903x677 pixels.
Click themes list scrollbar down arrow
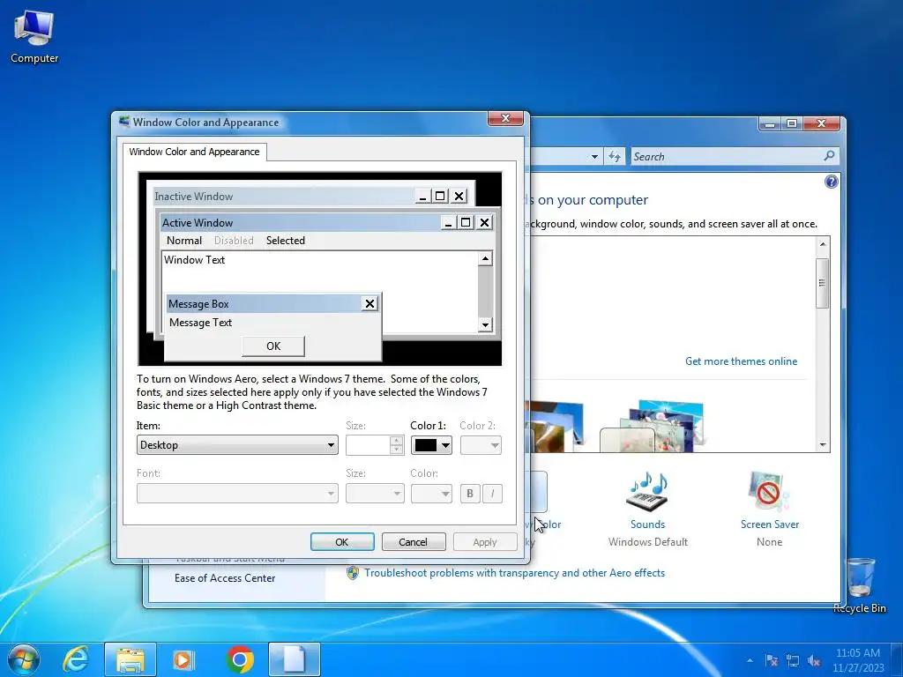pyautogui.click(x=823, y=444)
